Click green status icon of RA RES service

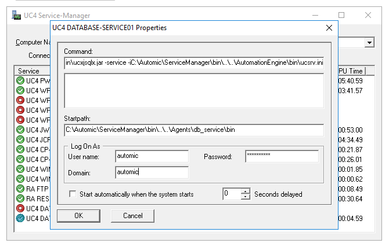coord(20,198)
